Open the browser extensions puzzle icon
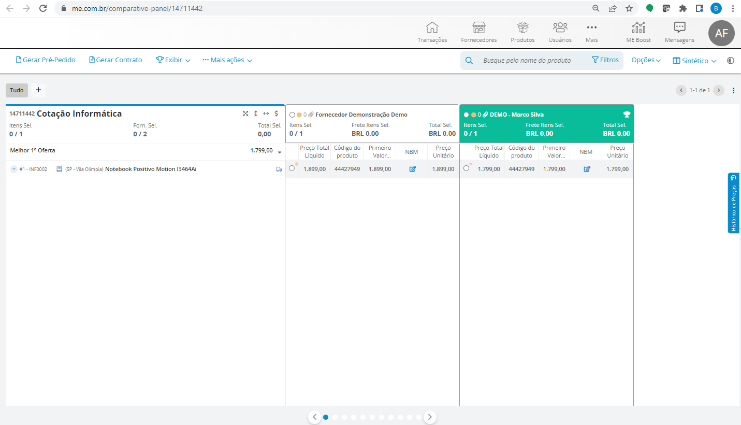 pos(682,8)
